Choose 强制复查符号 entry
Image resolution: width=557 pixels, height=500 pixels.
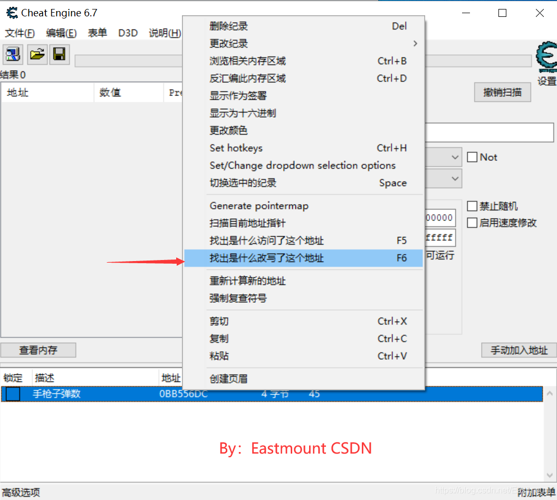coord(304,299)
